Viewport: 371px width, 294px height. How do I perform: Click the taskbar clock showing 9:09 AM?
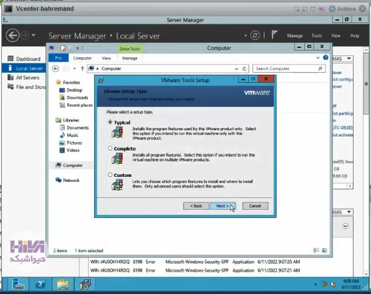click(x=351, y=284)
